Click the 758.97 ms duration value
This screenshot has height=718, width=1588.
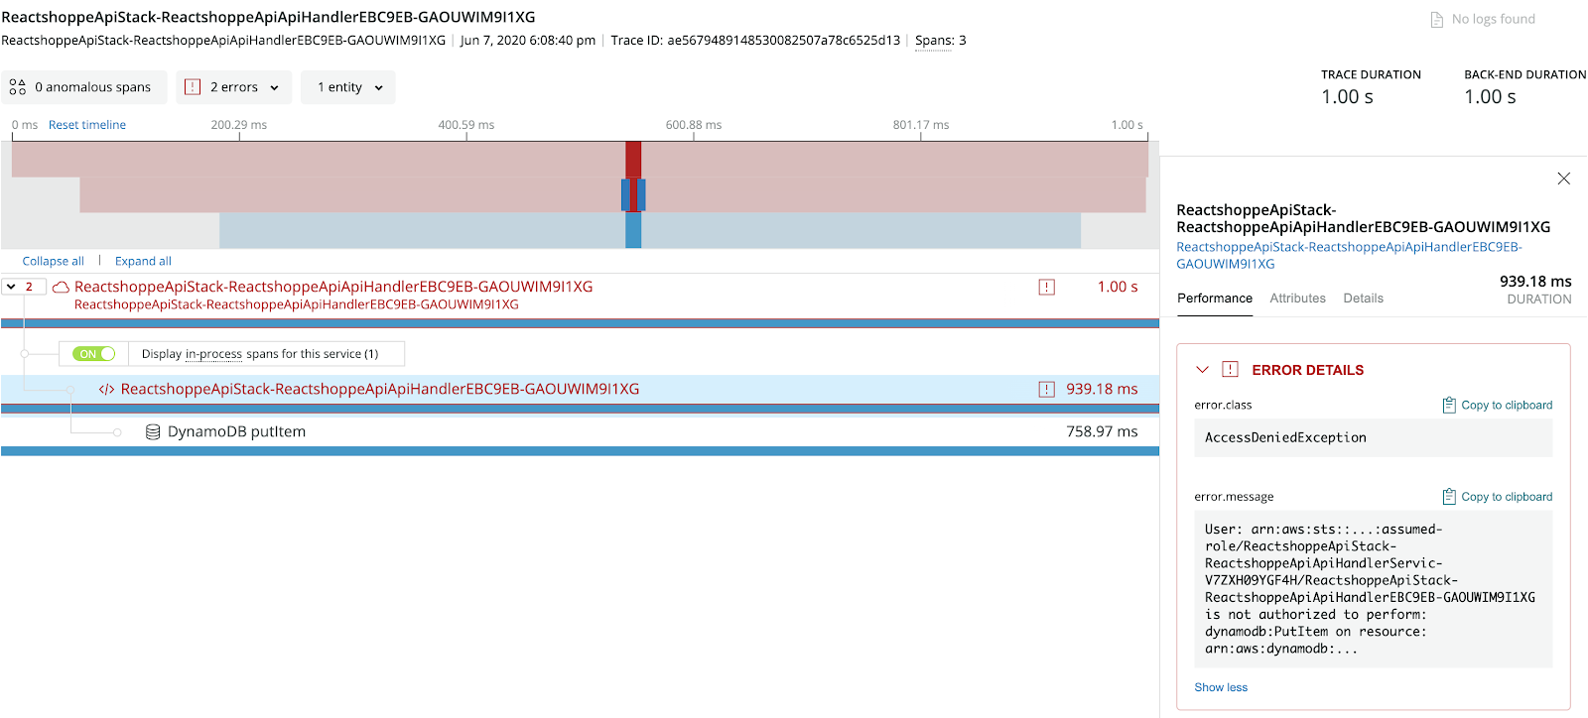click(x=1102, y=431)
